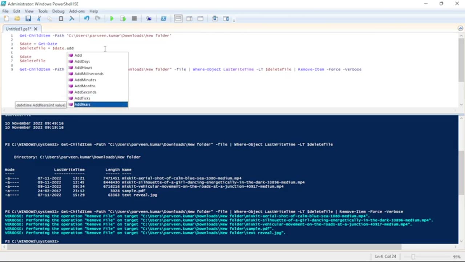Image resolution: width=465 pixels, height=262 pixels.
Task: Clear the console pane icon
Action: [x=72, y=19]
